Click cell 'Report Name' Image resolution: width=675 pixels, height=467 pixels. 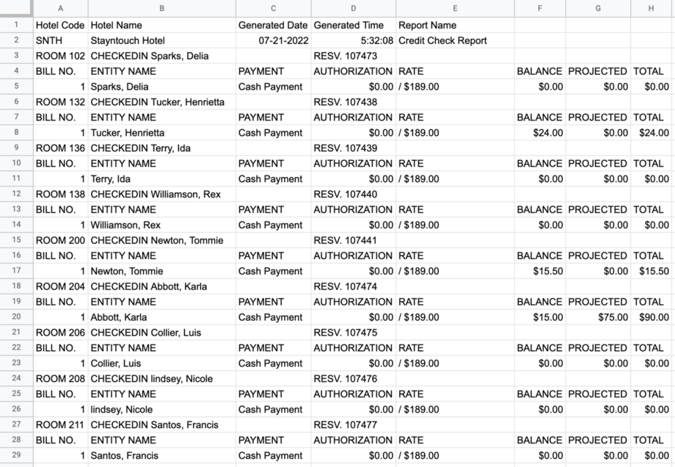click(x=455, y=25)
